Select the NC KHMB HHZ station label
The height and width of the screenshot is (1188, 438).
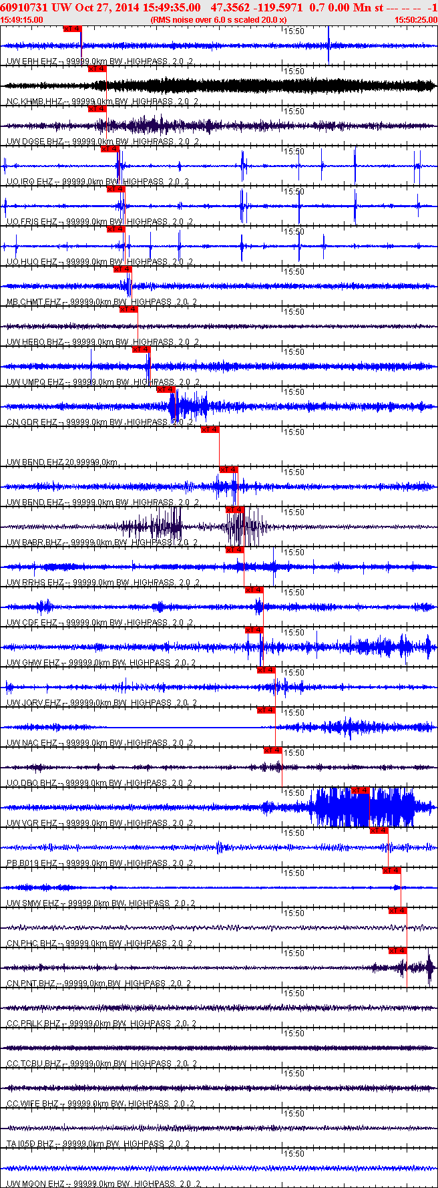[x=102, y=102]
